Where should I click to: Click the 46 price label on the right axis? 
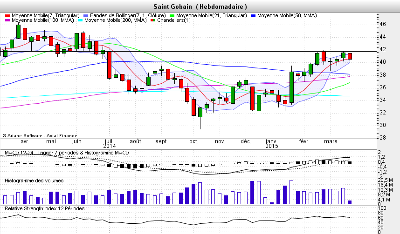(383, 24)
